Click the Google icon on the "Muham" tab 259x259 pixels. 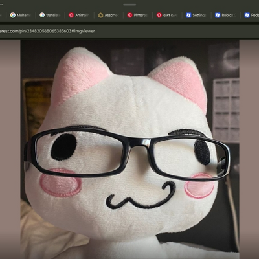[13, 15]
